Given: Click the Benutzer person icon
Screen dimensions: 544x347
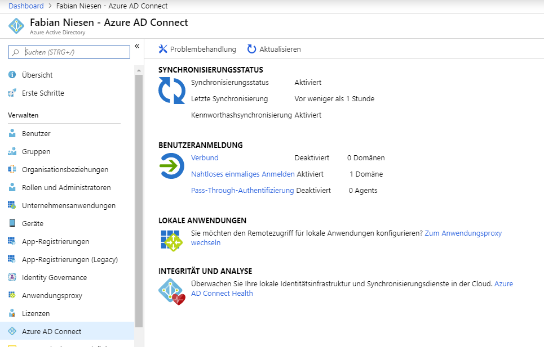Looking at the screenshot, I should pyautogui.click(x=12, y=133).
